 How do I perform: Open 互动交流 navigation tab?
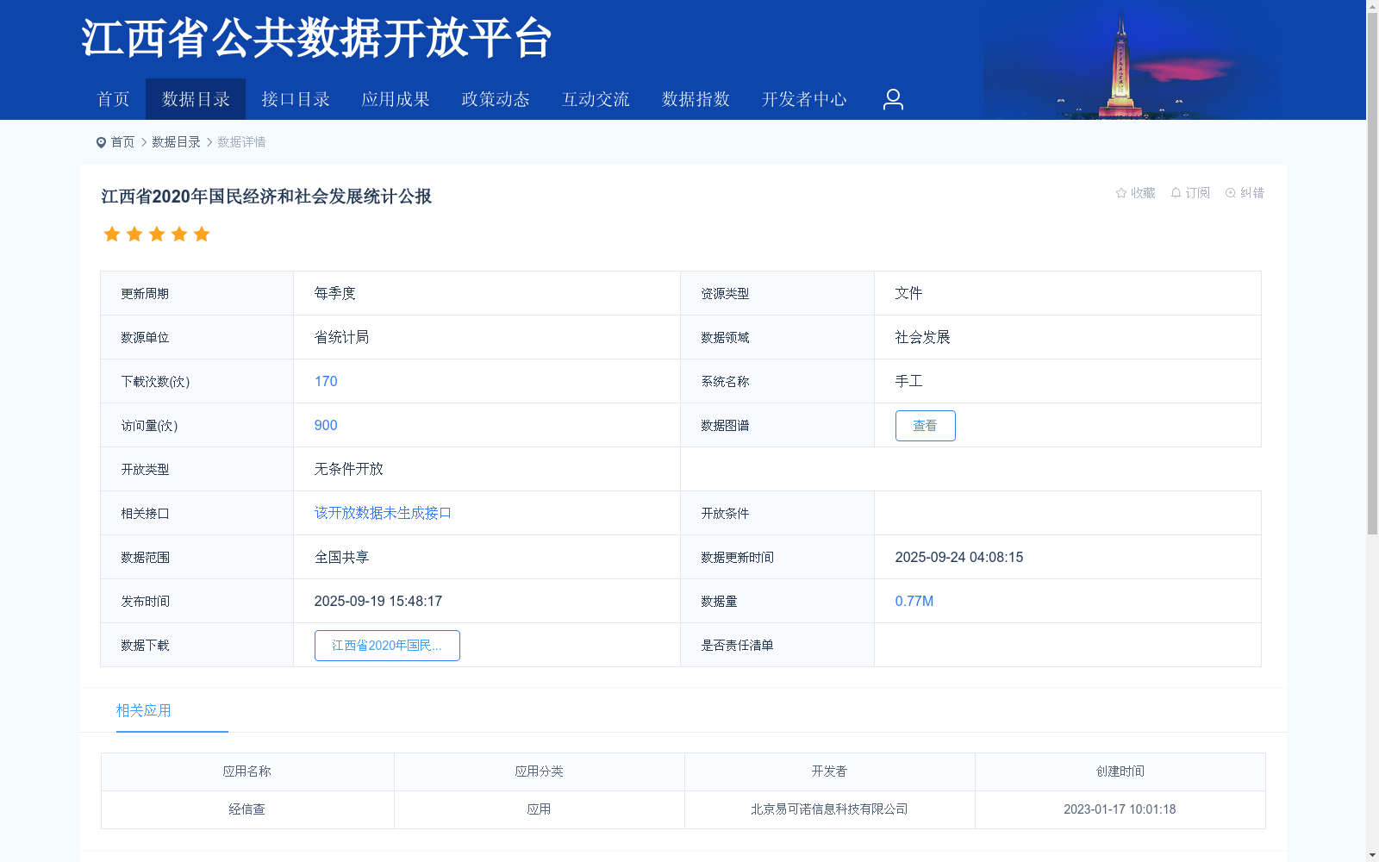tap(596, 99)
